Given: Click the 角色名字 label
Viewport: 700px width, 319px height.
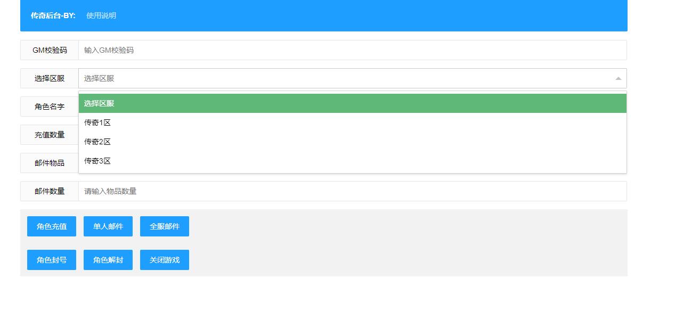Looking at the screenshot, I should pyautogui.click(x=50, y=107).
